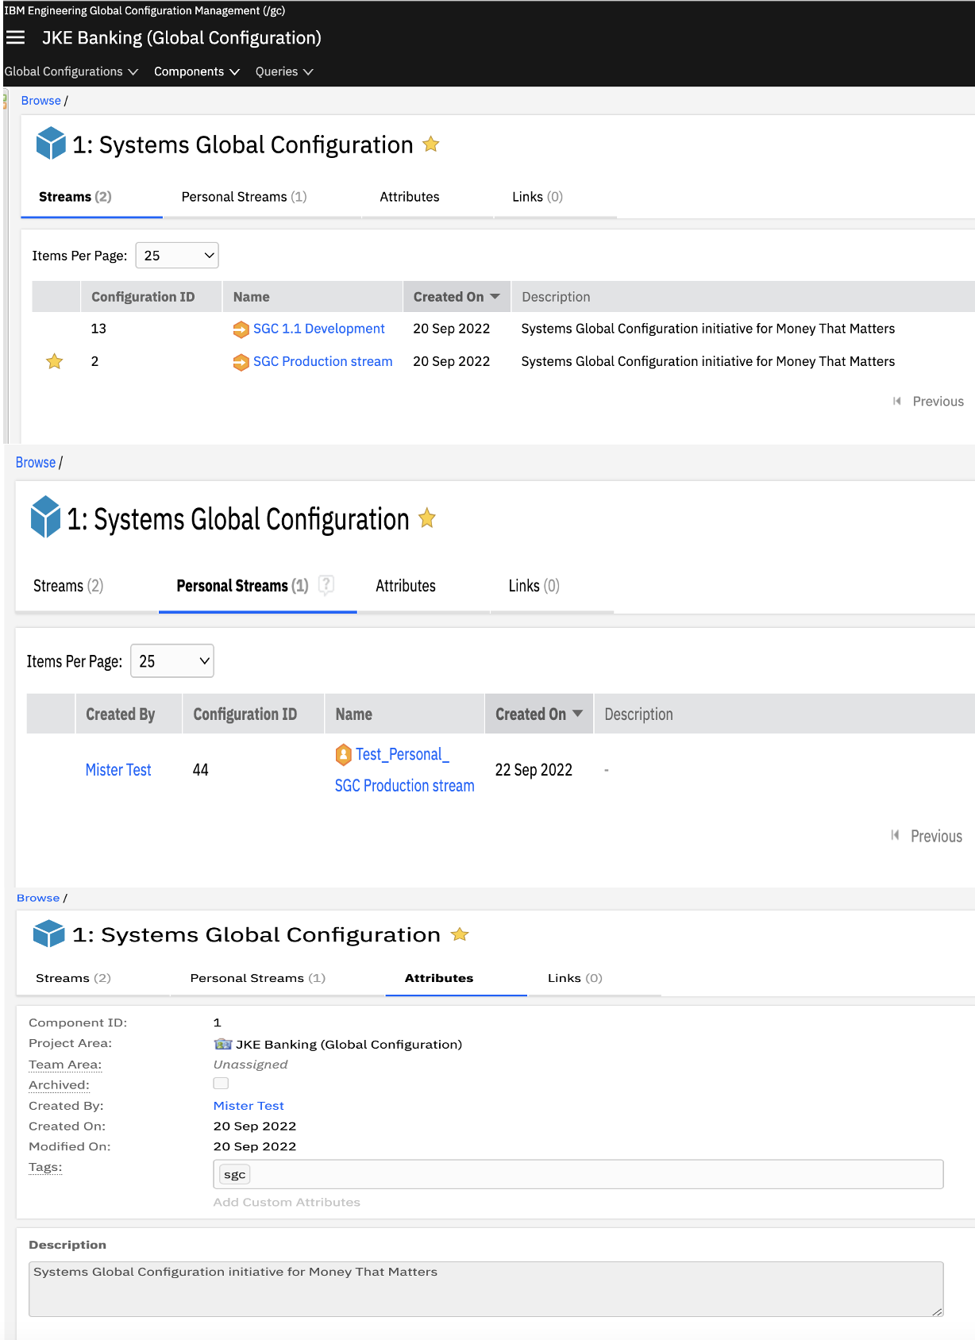Image resolution: width=975 pixels, height=1340 pixels.
Task: Click the stream icon beside SGC 1.1 Development
Action: point(241,329)
